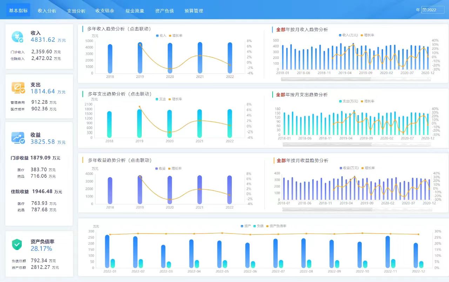Click the 2022 bar in 多年收入趋势分析
Image resolution: width=449 pixels, height=282 pixels.
tap(230, 58)
